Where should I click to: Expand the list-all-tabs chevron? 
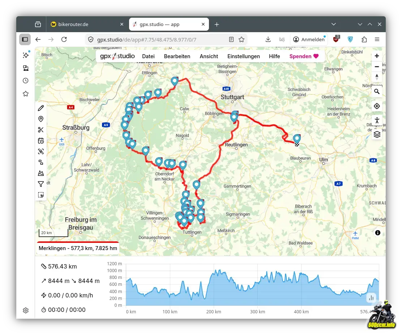pos(334,24)
